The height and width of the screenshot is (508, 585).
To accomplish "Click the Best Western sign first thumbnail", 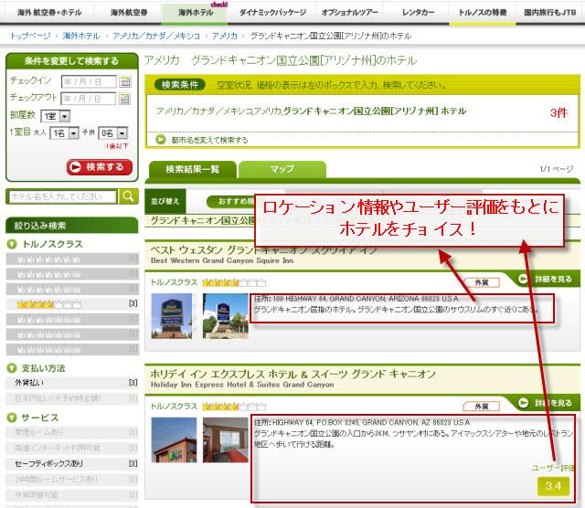I will click(x=172, y=316).
